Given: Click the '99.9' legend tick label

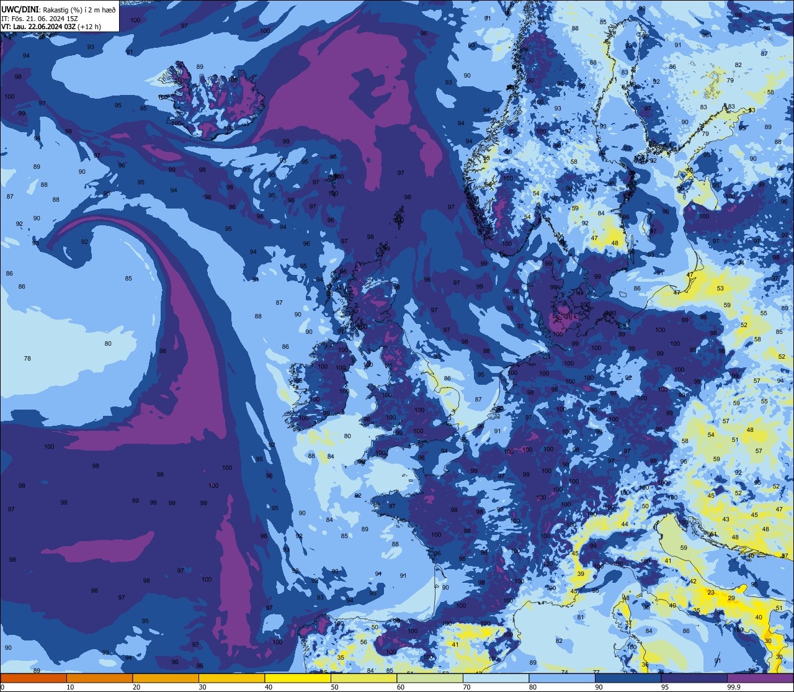Looking at the screenshot, I should (x=734, y=687).
